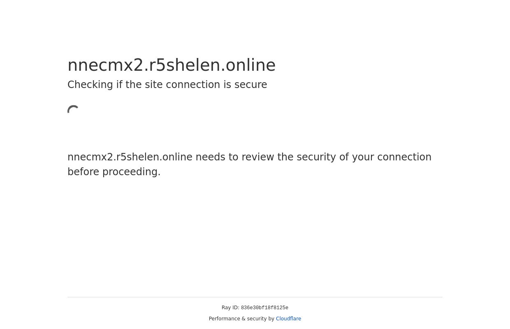Click the word 'Checking' in the subheading
Screen dimensions: 510x329
coord(90,85)
